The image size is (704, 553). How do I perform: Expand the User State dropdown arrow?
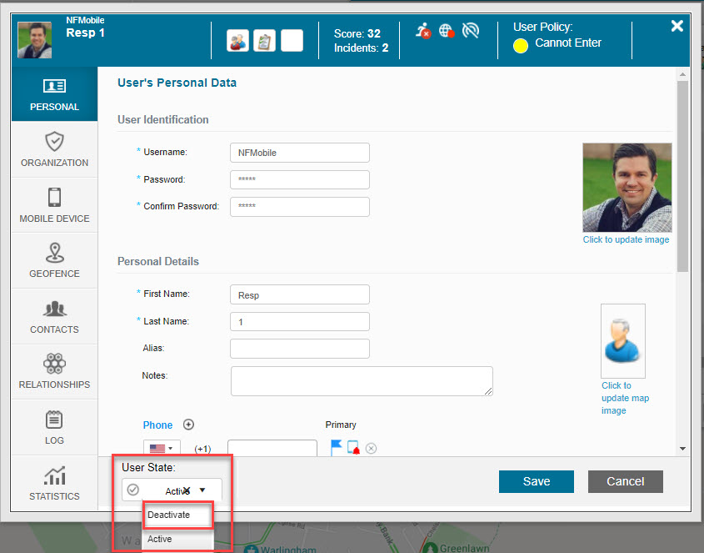pyautogui.click(x=202, y=490)
